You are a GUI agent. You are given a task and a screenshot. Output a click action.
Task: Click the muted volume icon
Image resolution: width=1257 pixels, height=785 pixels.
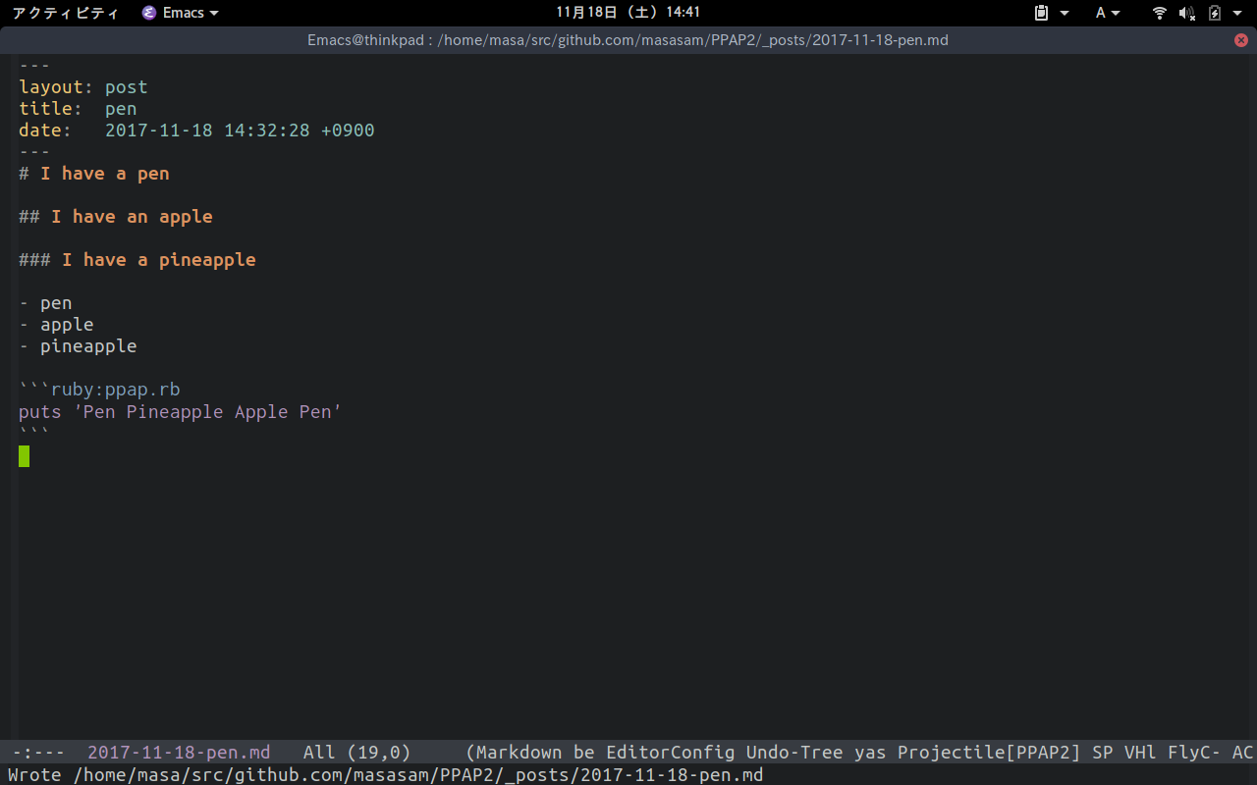[1187, 13]
